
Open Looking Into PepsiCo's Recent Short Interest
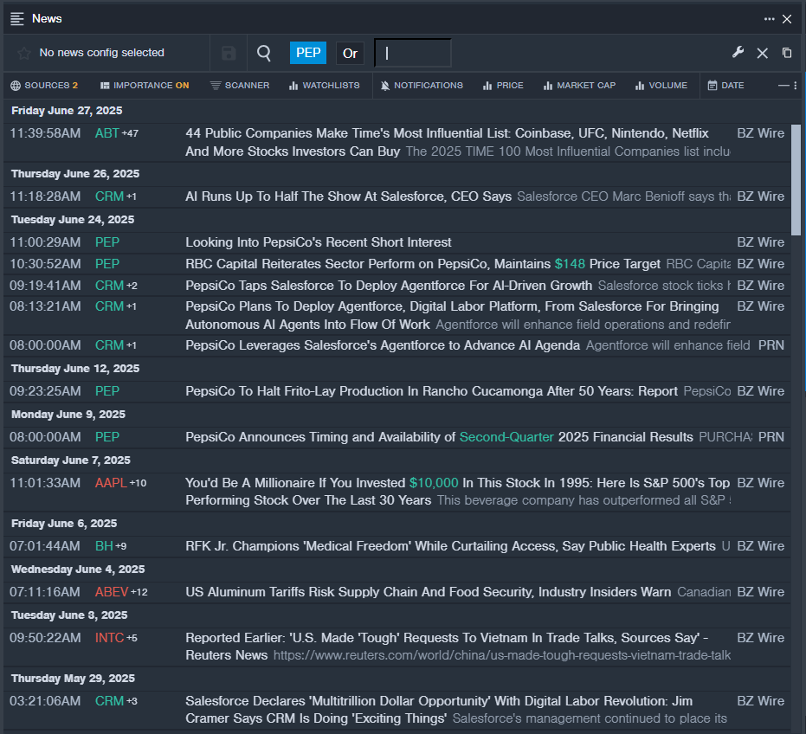[319, 242]
